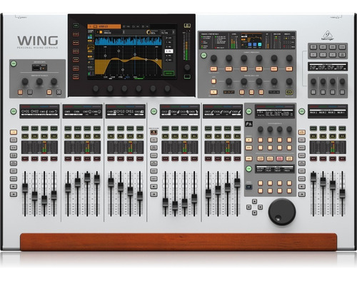Click the large black jog wheel

(x=282, y=212)
